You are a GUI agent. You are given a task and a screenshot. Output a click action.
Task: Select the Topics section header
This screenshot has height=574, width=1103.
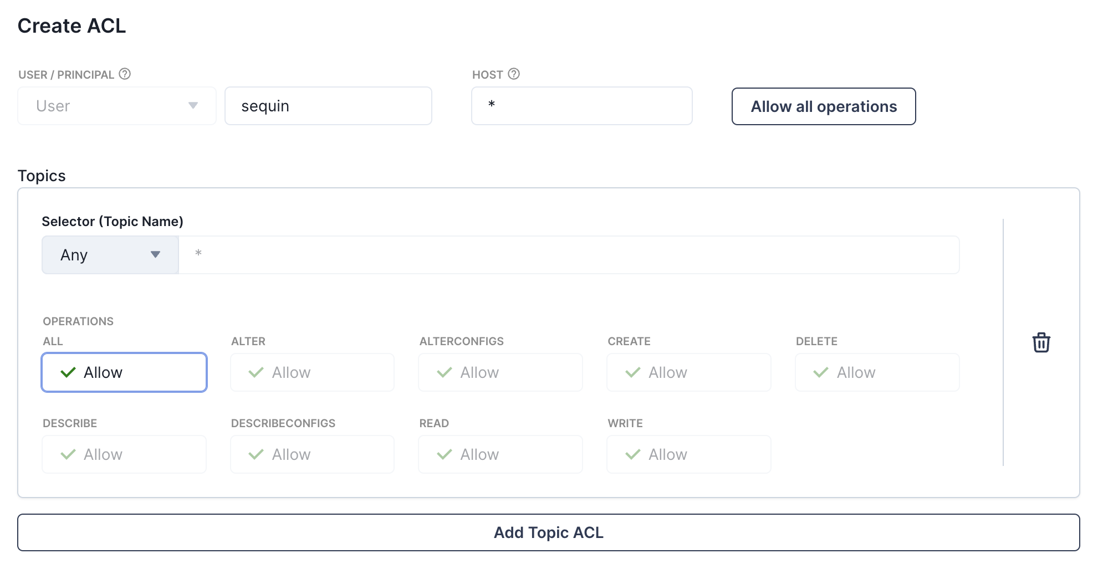[x=42, y=176]
